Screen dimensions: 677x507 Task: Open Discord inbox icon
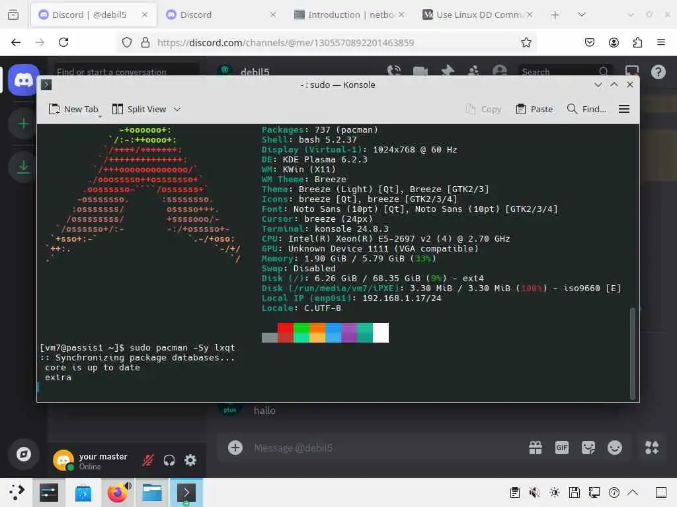click(631, 71)
